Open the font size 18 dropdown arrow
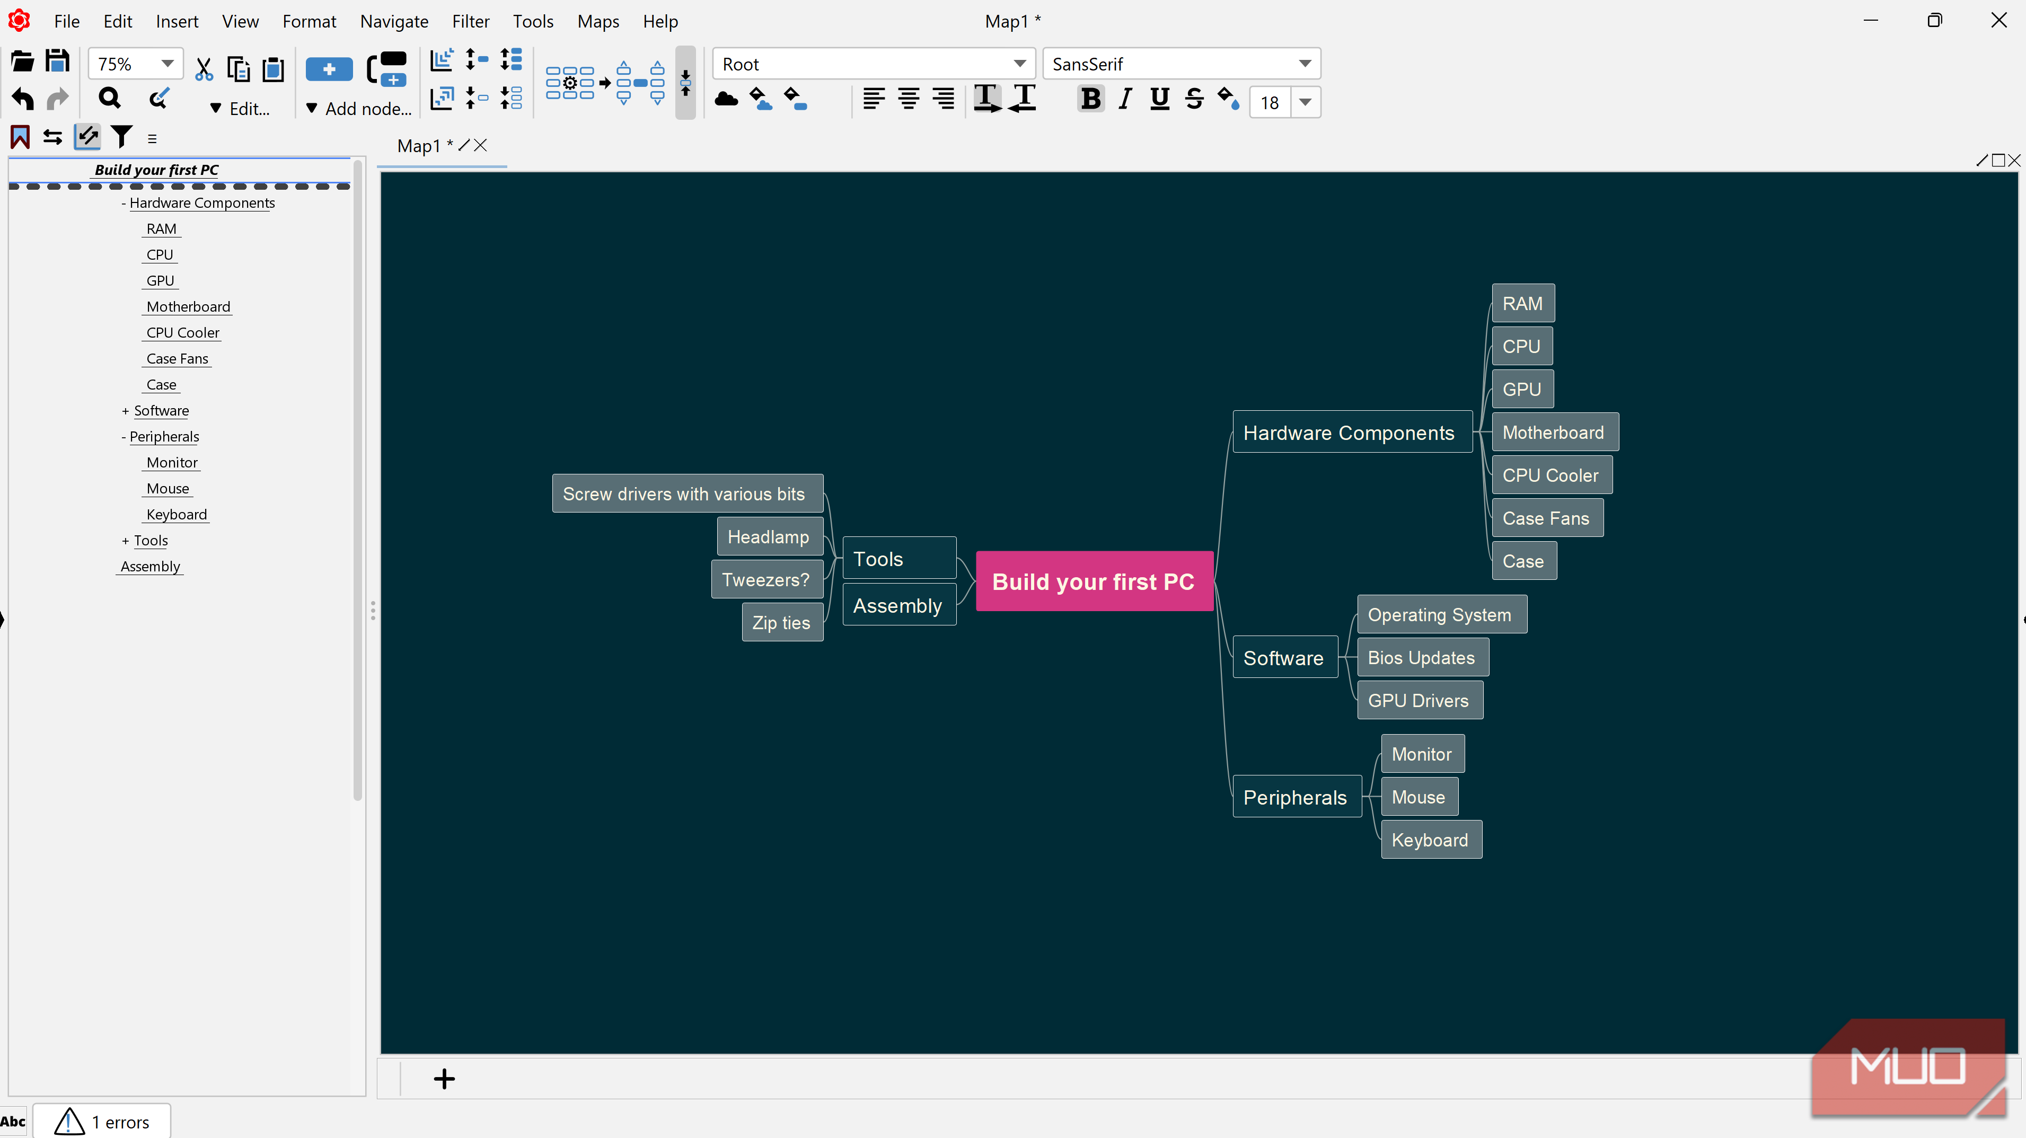This screenshot has height=1138, width=2026. point(1306,102)
